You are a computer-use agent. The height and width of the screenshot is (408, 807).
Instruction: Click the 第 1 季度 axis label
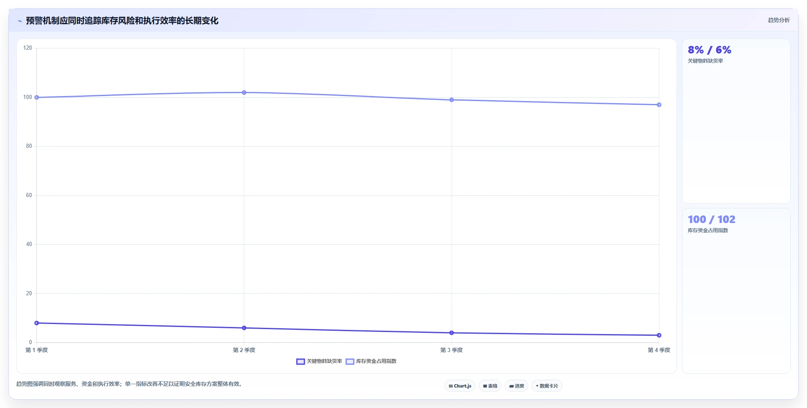pyautogui.click(x=37, y=350)
